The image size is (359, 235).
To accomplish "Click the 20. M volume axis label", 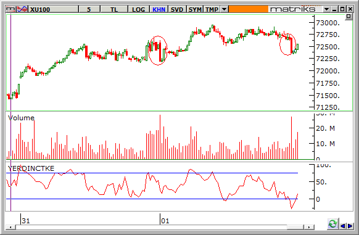I will pyautogui.click(x=325, y=128).
